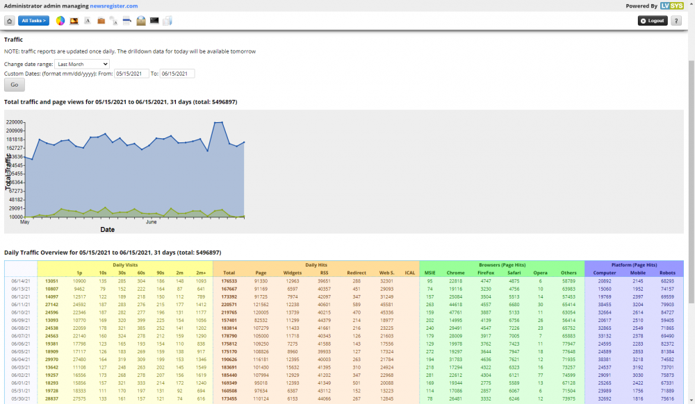Click the From date input field

[131, 74]
